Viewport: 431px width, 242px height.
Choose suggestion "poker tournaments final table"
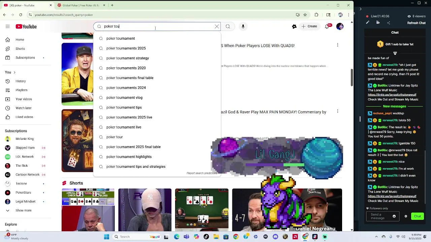157,78
